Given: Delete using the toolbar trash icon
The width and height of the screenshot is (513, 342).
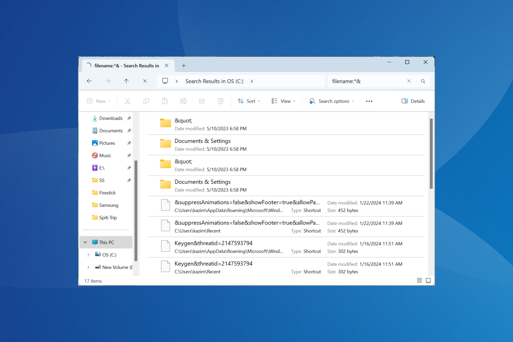Looking at the screenshot, I should point(220,101).
